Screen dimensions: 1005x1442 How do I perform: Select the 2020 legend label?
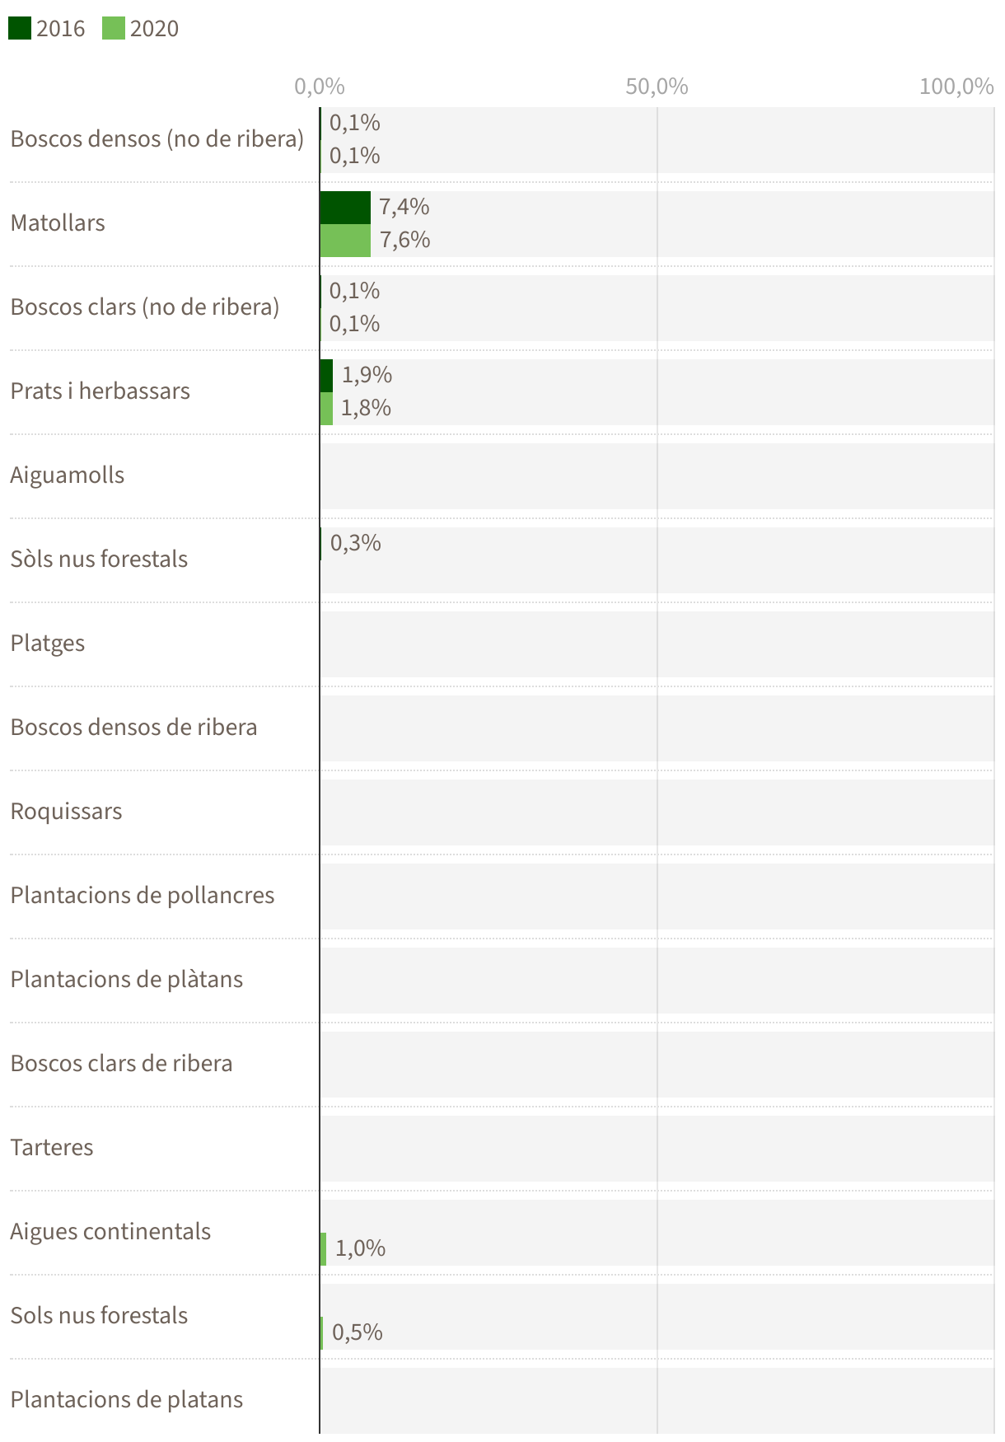[x=154, y=29]
